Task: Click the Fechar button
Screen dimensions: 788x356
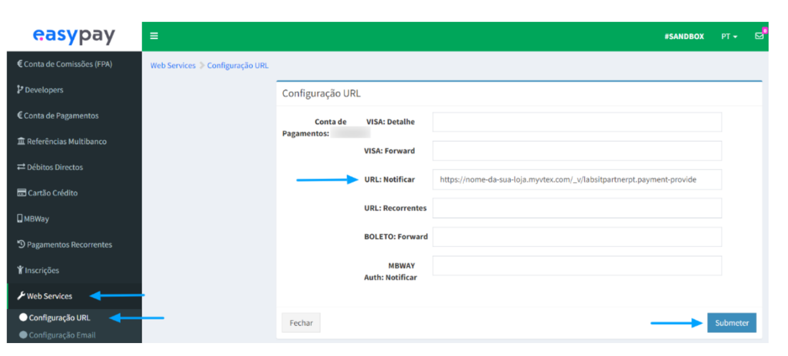Action: coord(300,322)
